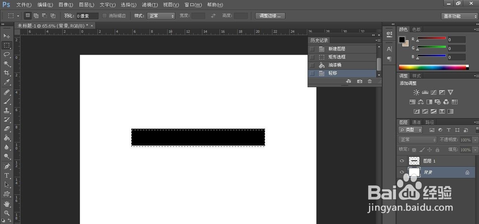Select the Dodge tool
This screenshot has width=479, height=224.
click(x=7, y=157)
